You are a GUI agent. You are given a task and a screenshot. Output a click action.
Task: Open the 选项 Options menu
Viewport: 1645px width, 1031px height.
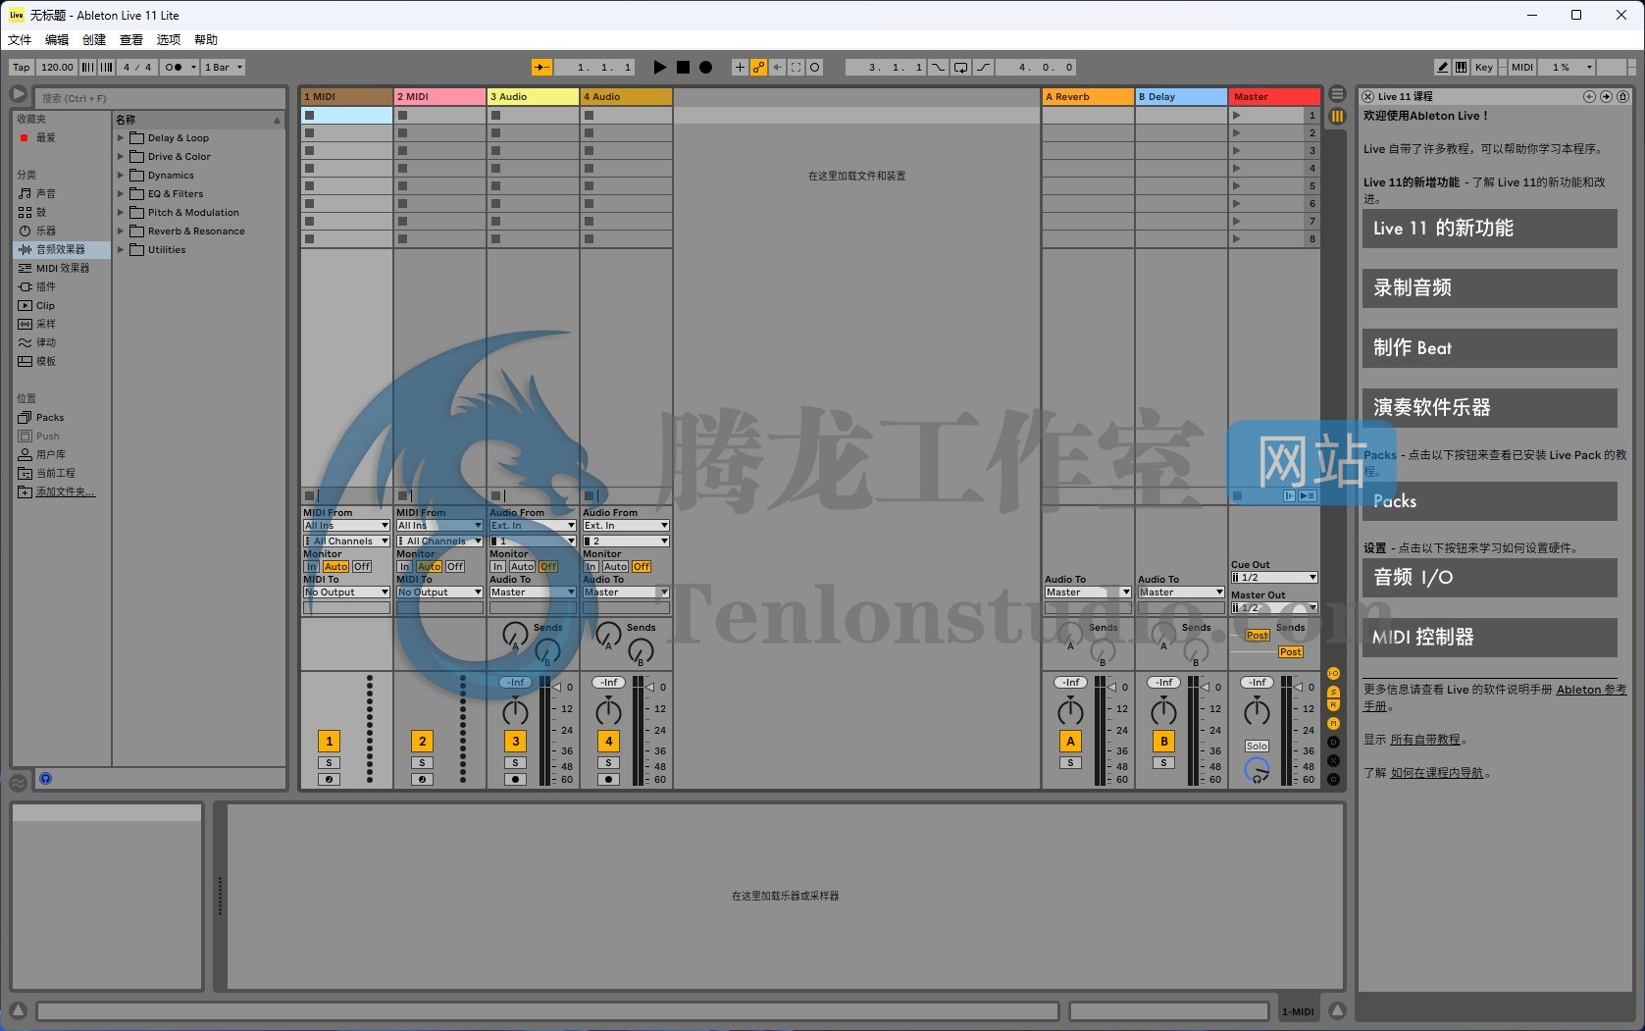coord(169,40)
